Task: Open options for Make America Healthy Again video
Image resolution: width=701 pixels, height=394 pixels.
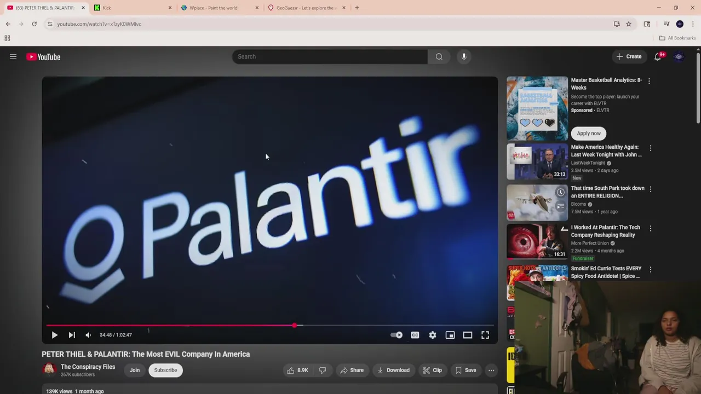Action: click(650, 148)
